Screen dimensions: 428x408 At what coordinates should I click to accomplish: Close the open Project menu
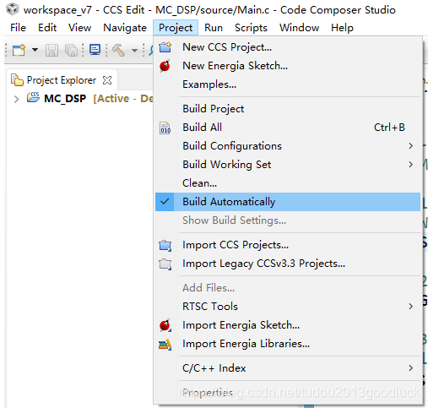coord(176,28)
